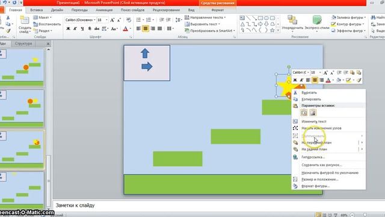Expand the shapes gallery More arrow
The width and height of the screenshot is (385, 217).
(278, 31)
